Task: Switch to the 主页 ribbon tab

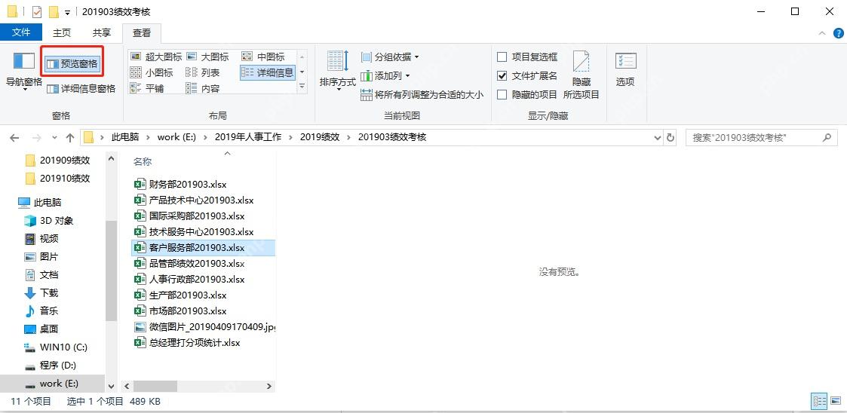Action: [62, 32]
